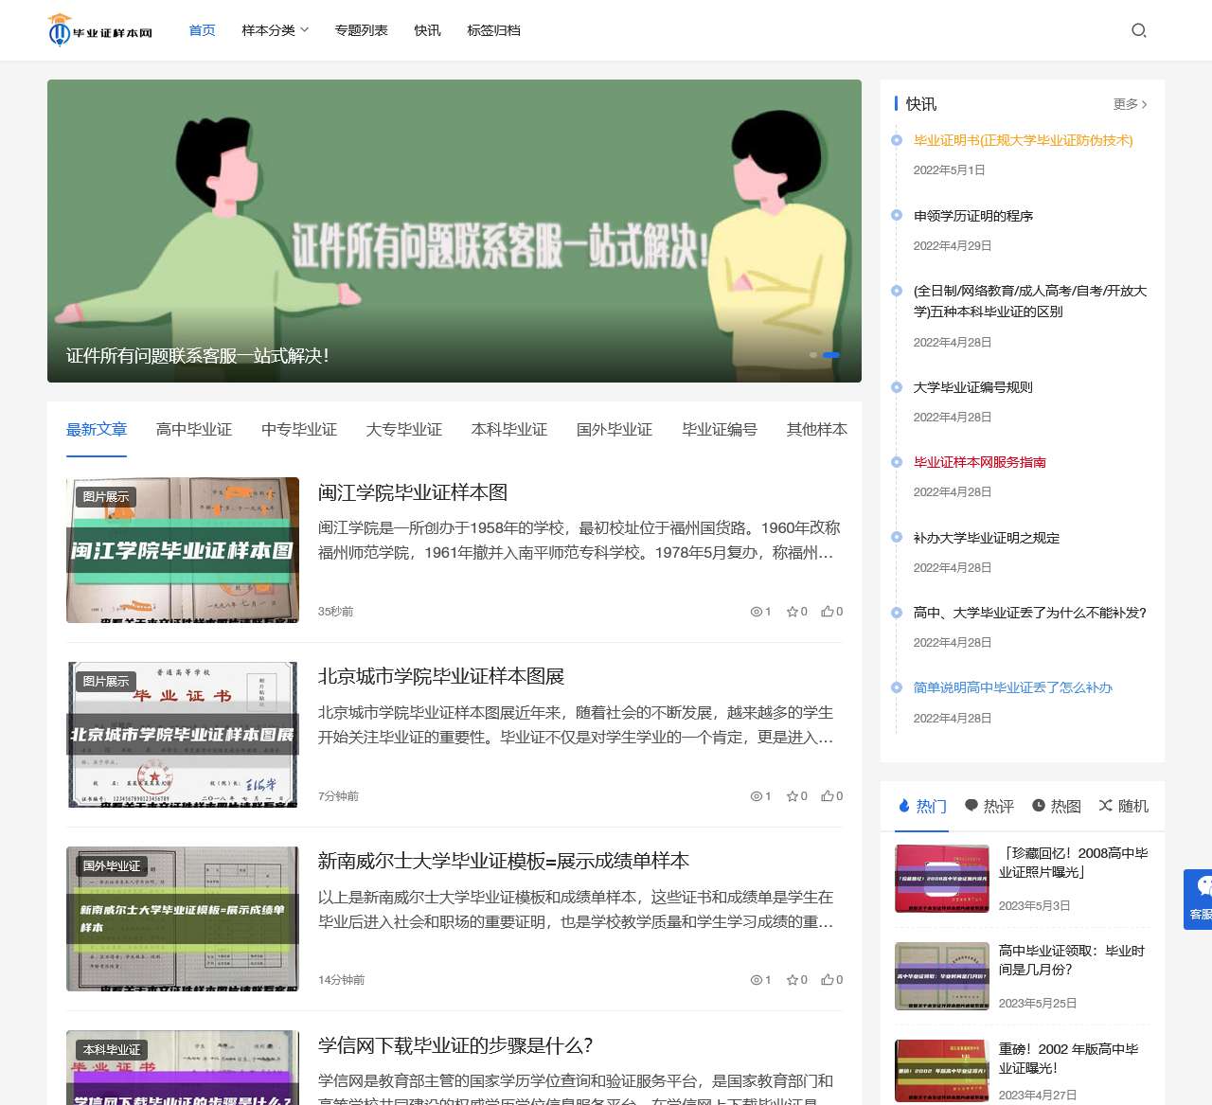Open 新南威尔士大学毕业证模板=展示成绩单样本 article title
Image resolution: width=1212 pixels, height=1105 pixels.
pyautogui.click(x=504, y=861)
